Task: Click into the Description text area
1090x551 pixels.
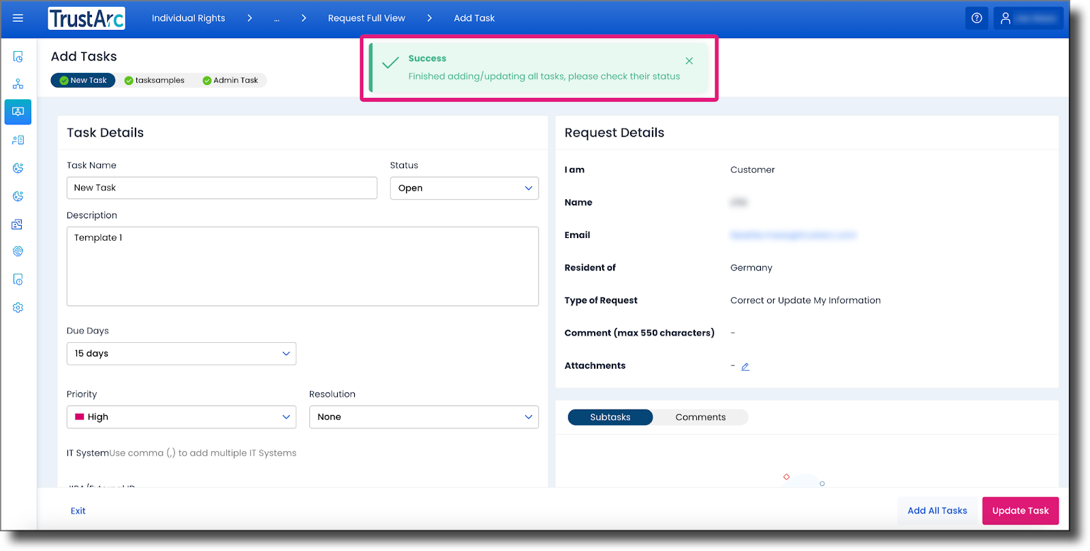Action: click(x=302, y=266)
